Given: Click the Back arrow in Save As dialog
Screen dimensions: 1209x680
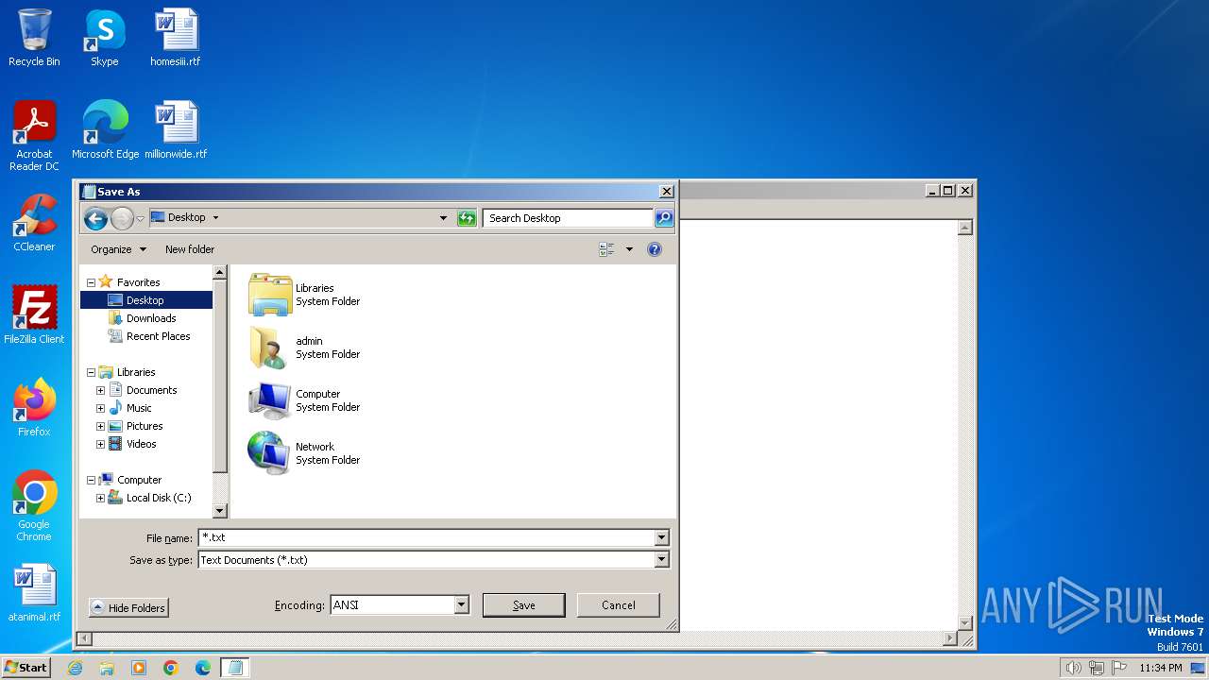Looking at the screenshot, I should (95, 219).
